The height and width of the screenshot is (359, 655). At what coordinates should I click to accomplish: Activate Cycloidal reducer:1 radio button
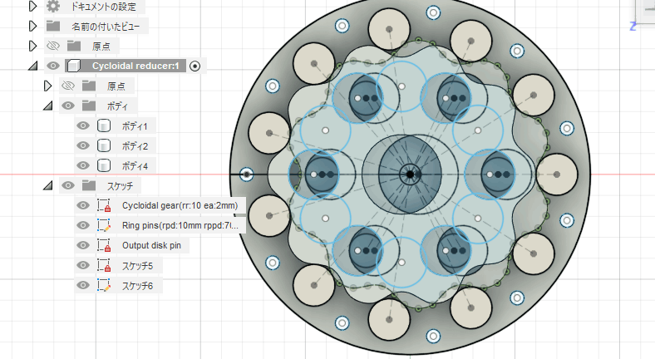click(x=195, y=66)
